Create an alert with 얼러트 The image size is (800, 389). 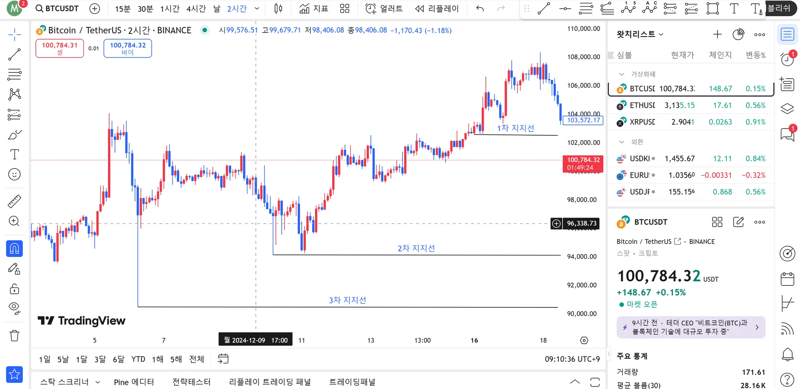[384, 9]
